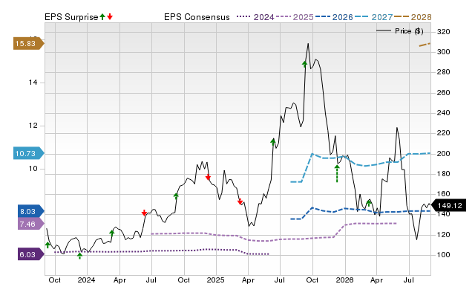Click the red down arrow in EPS Surprise legend
Screen dimensions: 475x284
point(110,16)
